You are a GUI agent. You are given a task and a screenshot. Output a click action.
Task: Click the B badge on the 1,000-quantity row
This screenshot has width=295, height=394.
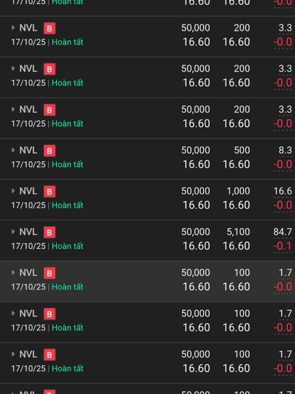pos(49,192)
